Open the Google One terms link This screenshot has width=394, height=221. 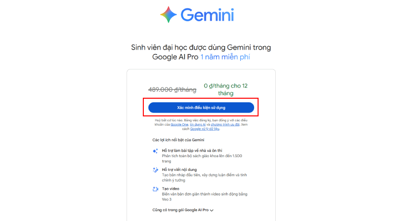pyautogui.click(x=179, y=125)
